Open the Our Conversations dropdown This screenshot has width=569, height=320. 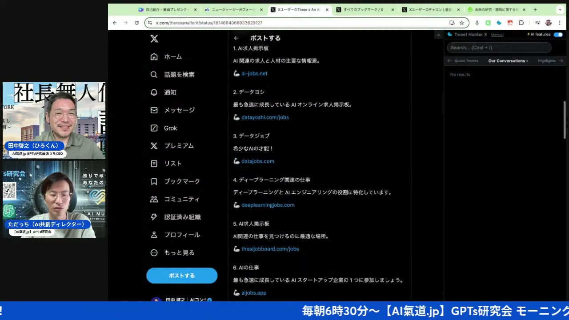[508, 61]
